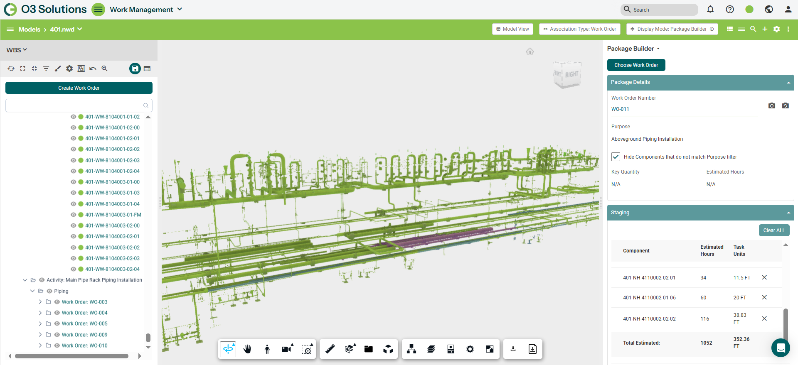Select the measure ruler tool
798x365 pixels.
(330, 349)
